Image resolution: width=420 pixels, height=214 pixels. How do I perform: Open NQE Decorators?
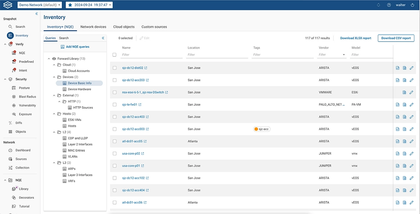26,198
